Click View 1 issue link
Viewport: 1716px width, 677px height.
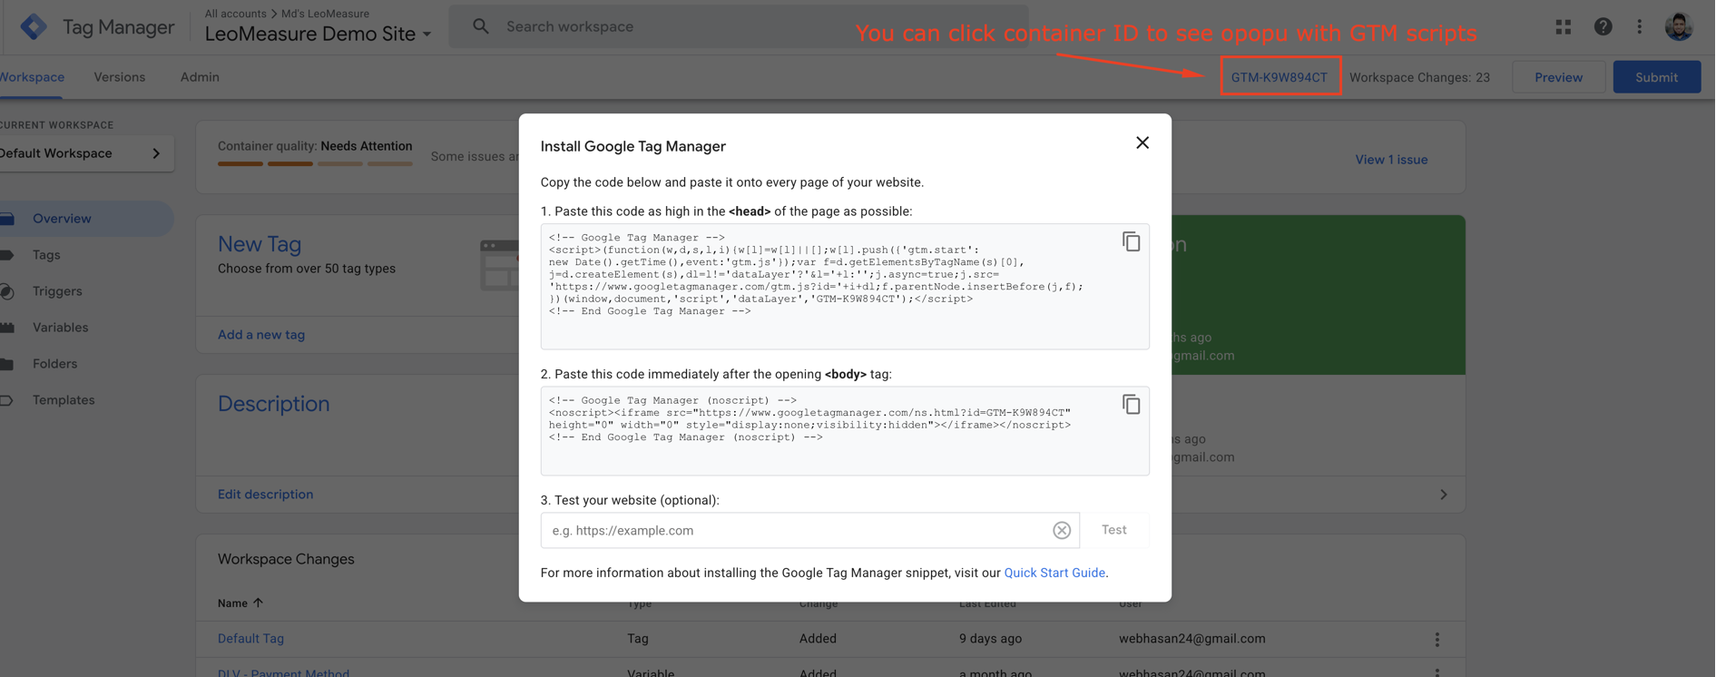coord(1391,160)
